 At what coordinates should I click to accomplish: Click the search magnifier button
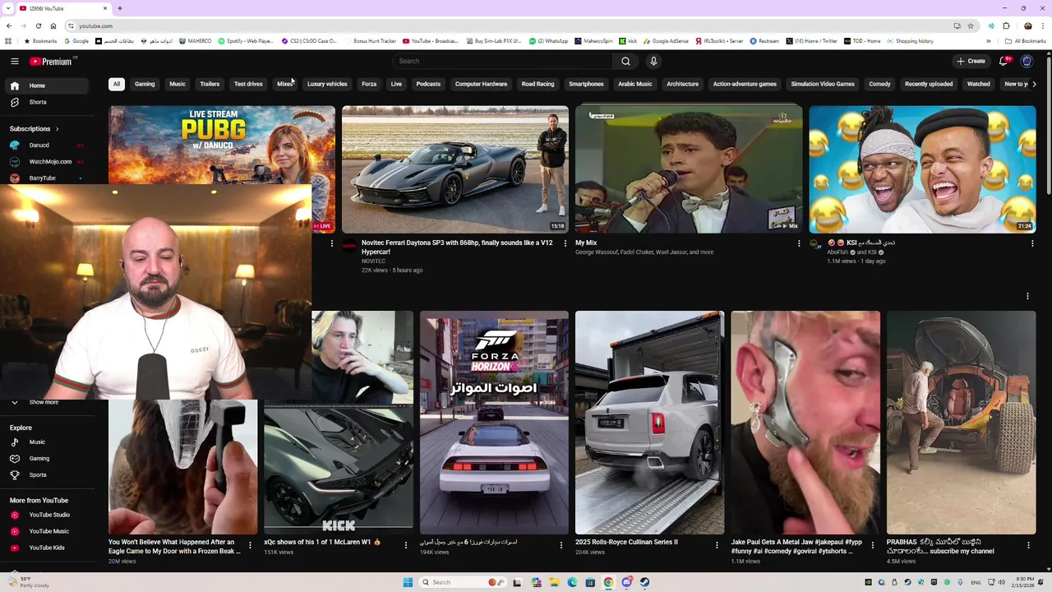pos(625,61)
